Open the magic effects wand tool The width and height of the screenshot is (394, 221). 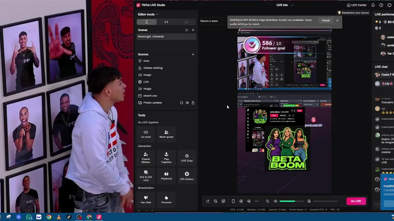point(207,201)
